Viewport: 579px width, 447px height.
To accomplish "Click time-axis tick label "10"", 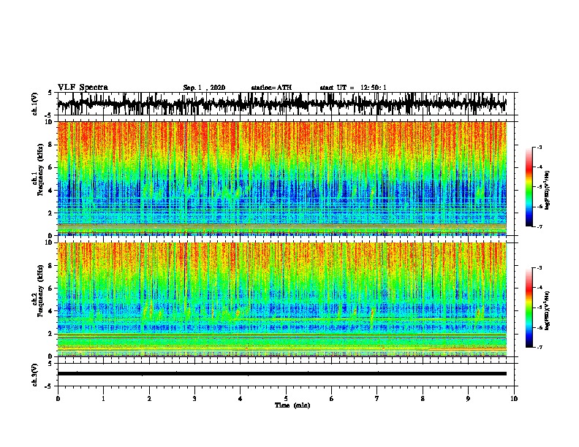I will (514, 399).
